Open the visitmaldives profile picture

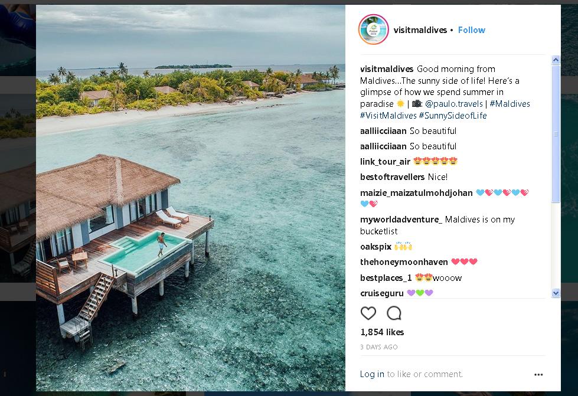tap(374, 30)
